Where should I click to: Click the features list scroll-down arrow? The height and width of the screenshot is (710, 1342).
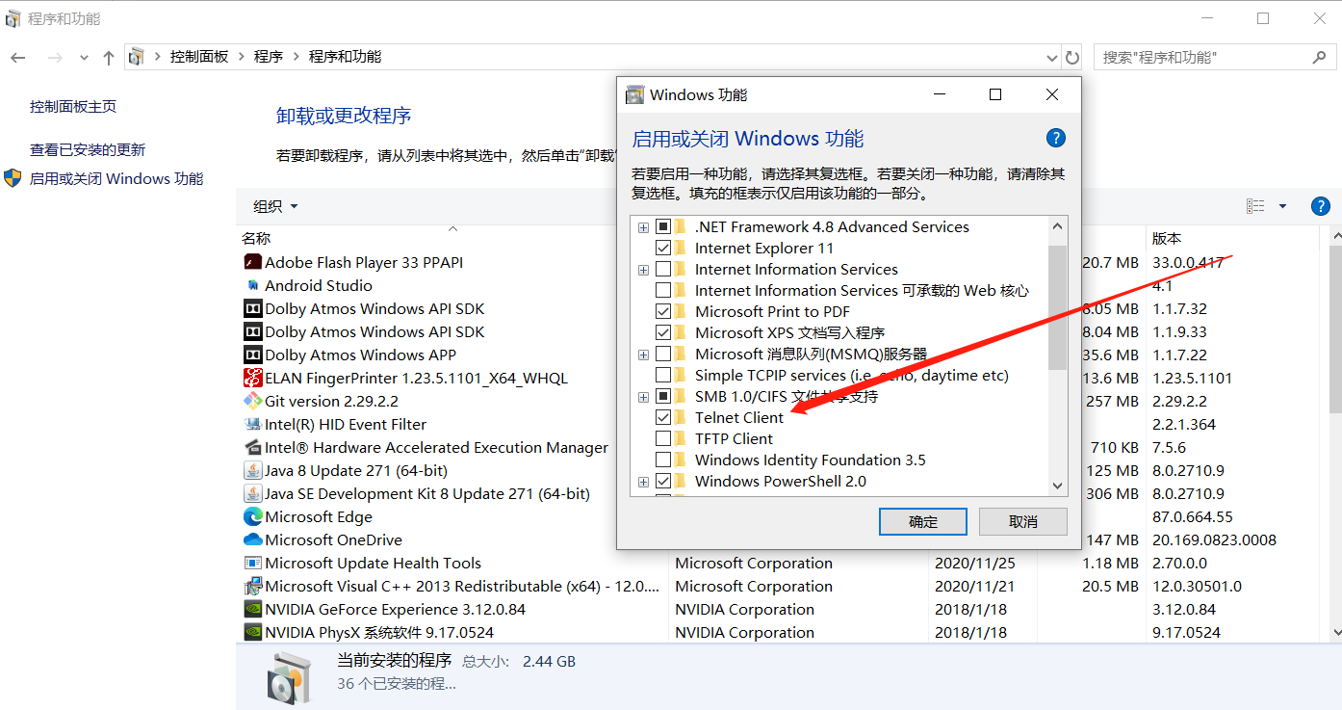click(1057, 486)
